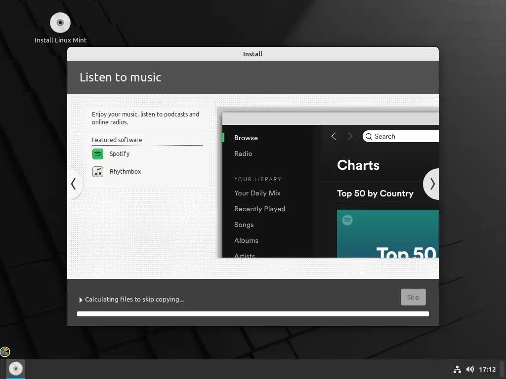The width and height of the screenshot is (506, 379).
Task: Click the forward arrow in Spotify preview
Action: pyautogui.click(x=350, y=136)
